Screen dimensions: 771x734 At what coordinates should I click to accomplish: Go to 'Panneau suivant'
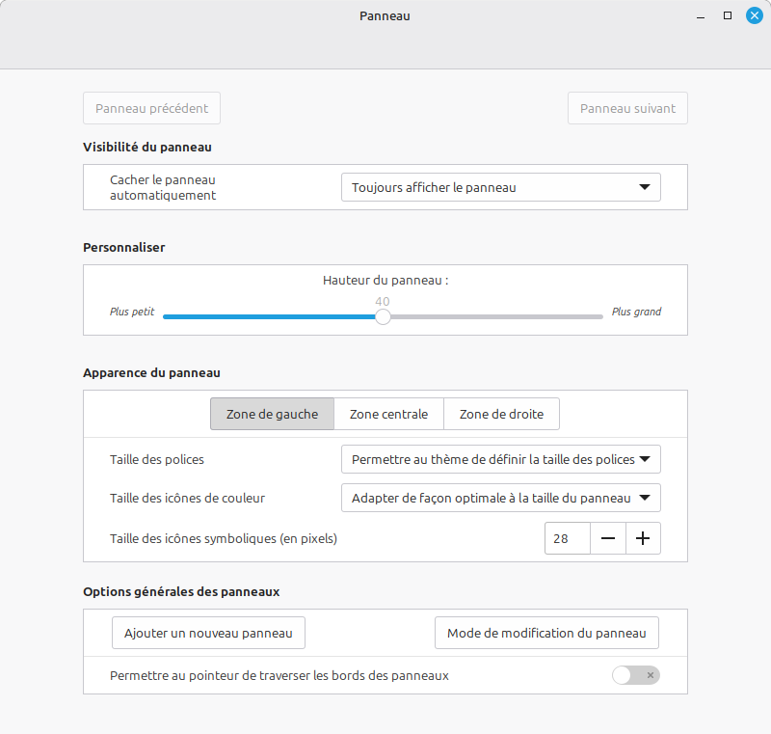click(x=627, y=108)
